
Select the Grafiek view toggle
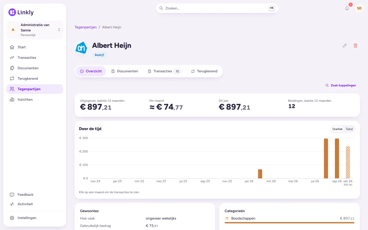click(337, 129)
